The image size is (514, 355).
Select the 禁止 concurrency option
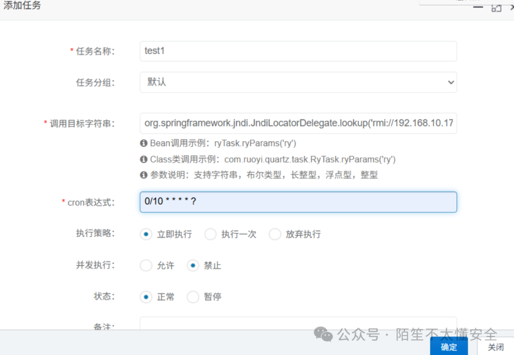point(193,266)
